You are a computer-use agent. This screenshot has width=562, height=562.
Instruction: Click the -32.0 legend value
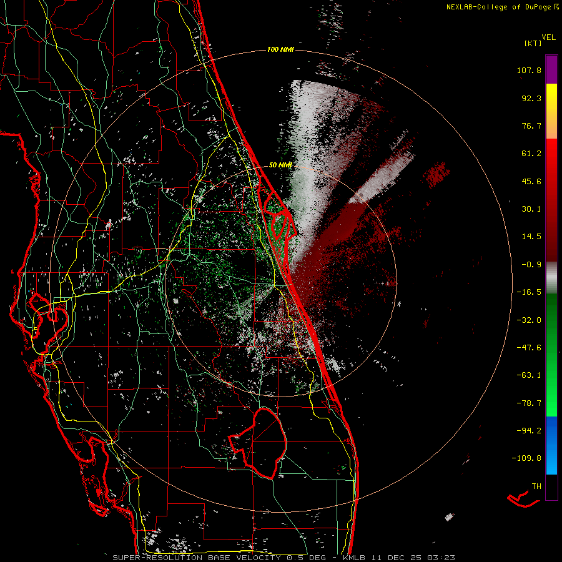pyautogui.click(x=529, y=320)
